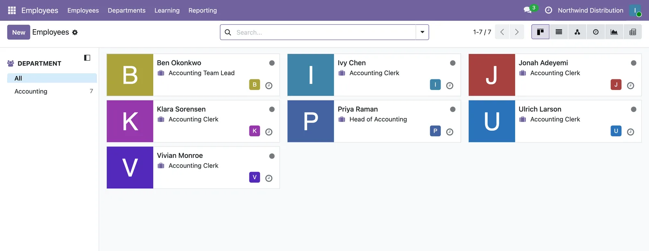
Task: Click the Employees app title
Action: 40,11
